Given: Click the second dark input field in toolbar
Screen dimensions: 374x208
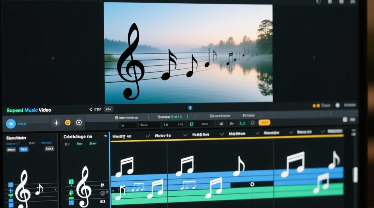Looking at the screenshot, I should [x=149, y=125].
